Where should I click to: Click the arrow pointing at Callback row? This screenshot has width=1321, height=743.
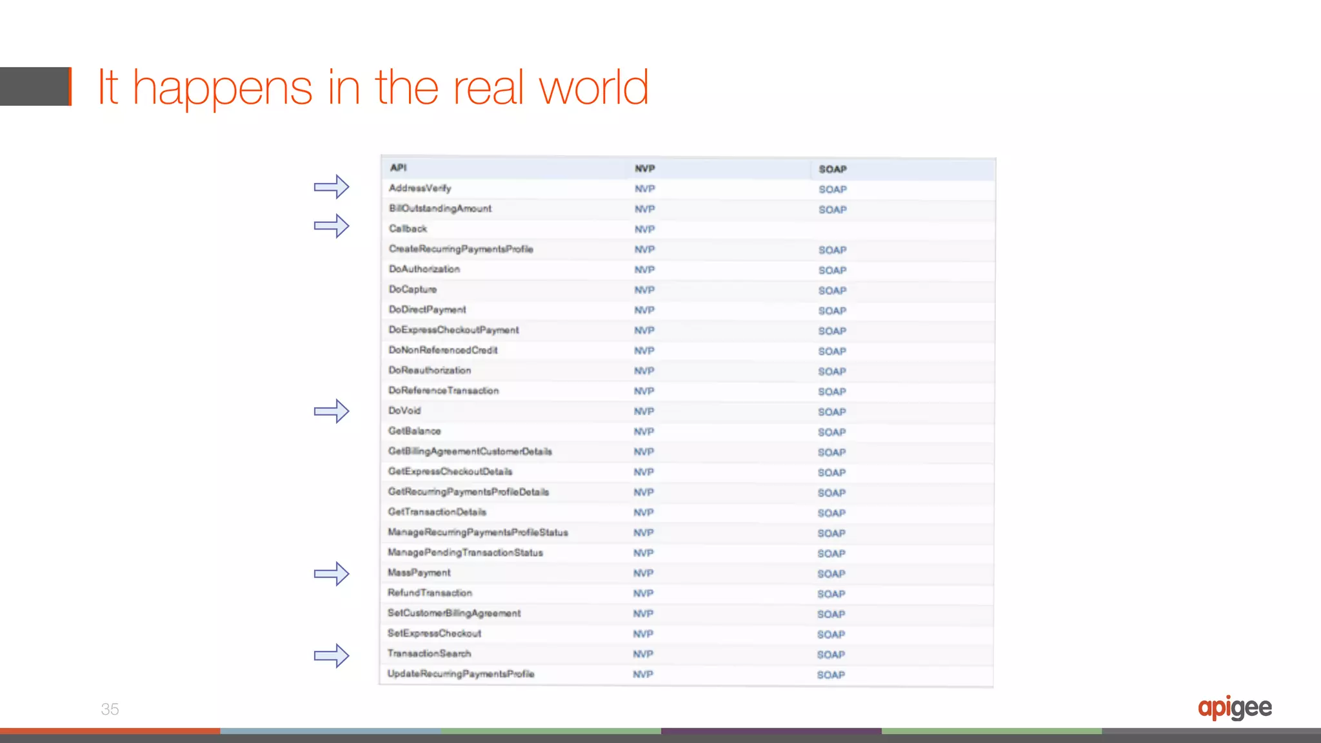[332, 226]
